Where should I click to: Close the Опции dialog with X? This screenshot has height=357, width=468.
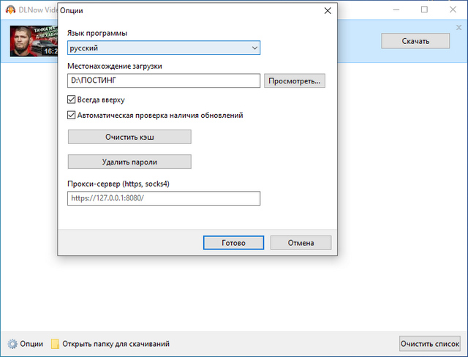(326, 11)
